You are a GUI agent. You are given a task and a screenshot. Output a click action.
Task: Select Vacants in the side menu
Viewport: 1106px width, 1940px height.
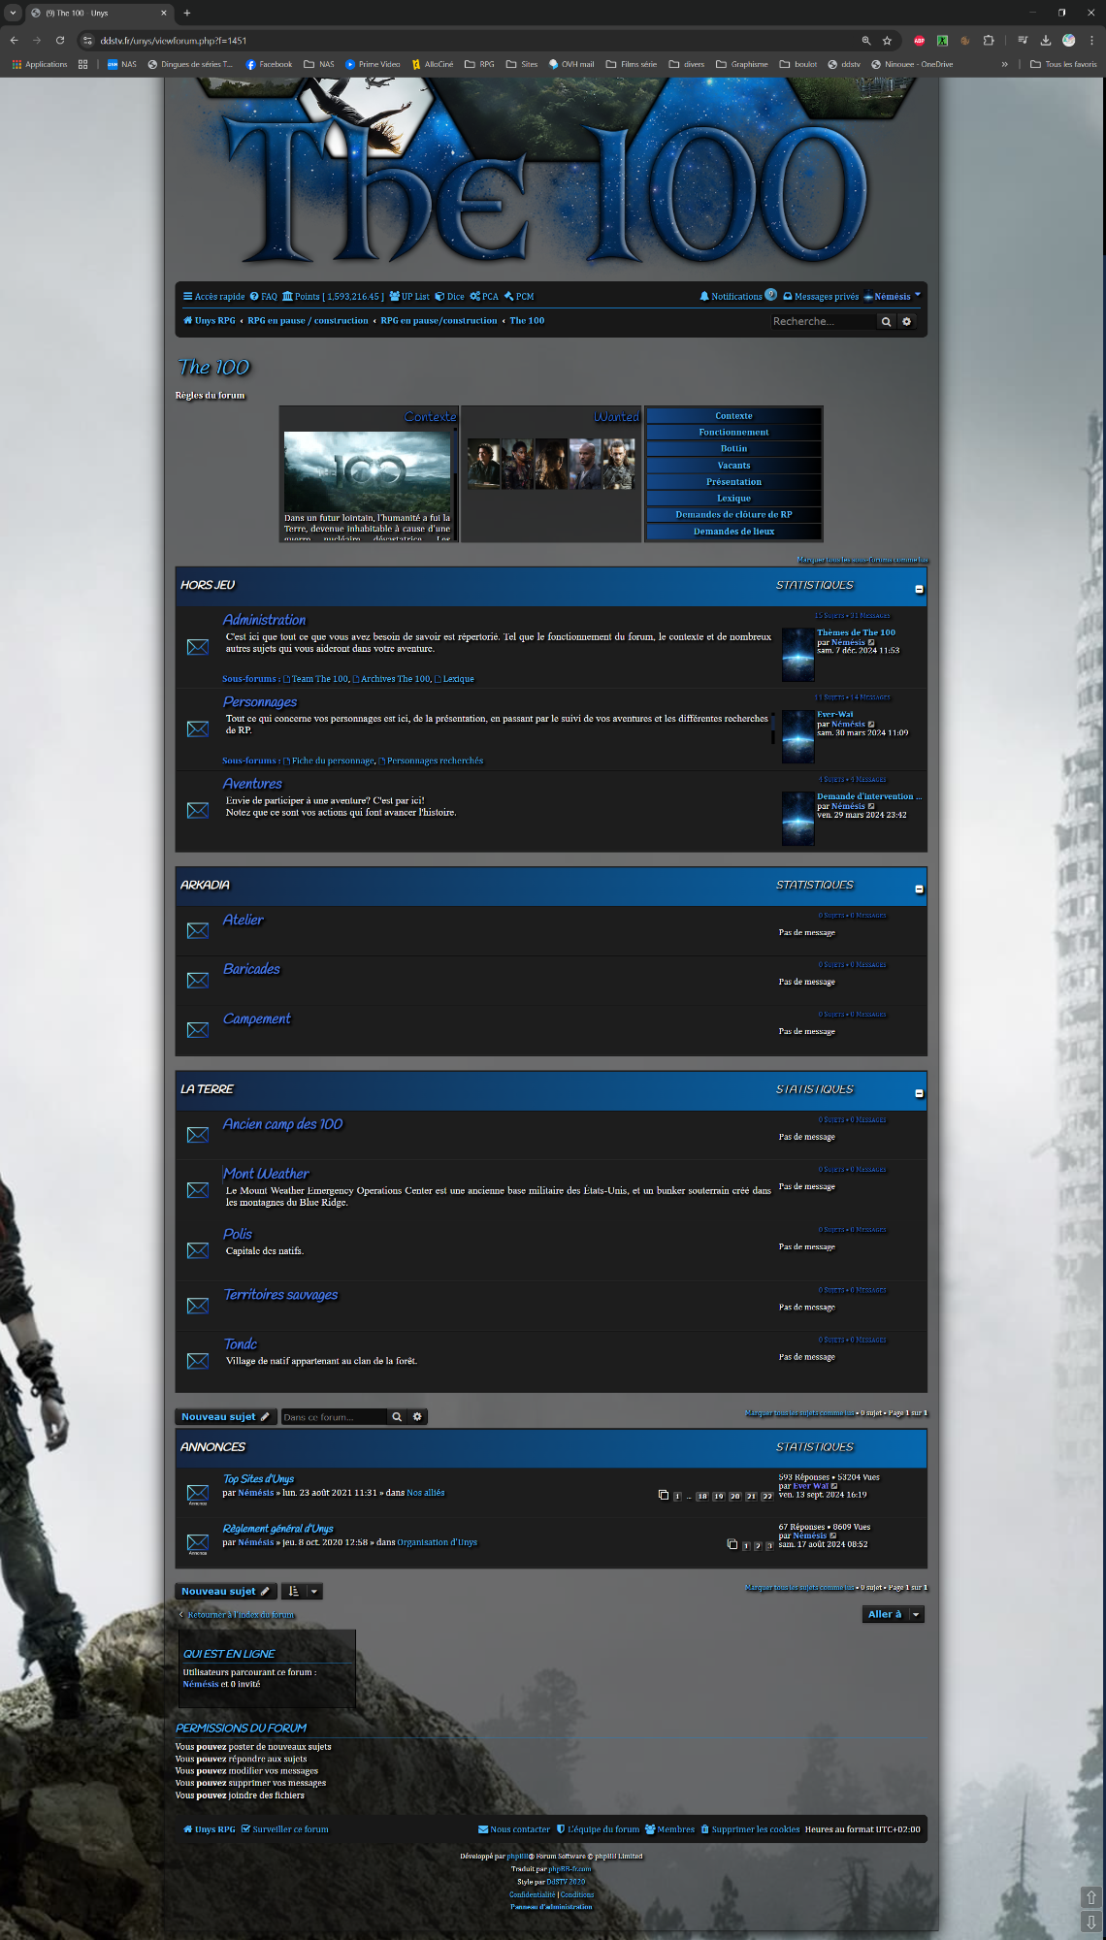tap(734, 466)
